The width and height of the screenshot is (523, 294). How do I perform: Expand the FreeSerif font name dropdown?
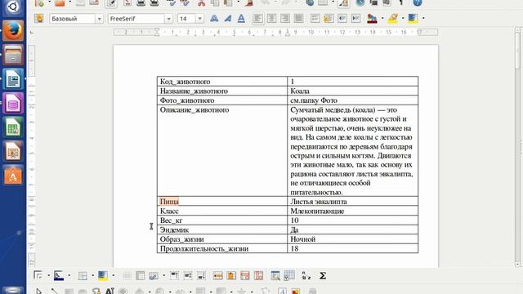168,19
